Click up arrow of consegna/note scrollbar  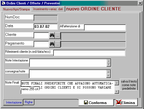point(109,72)
